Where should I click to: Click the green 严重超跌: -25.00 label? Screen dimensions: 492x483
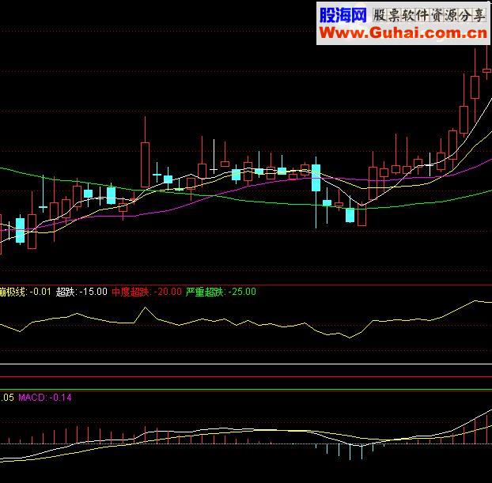click(221, 292)
